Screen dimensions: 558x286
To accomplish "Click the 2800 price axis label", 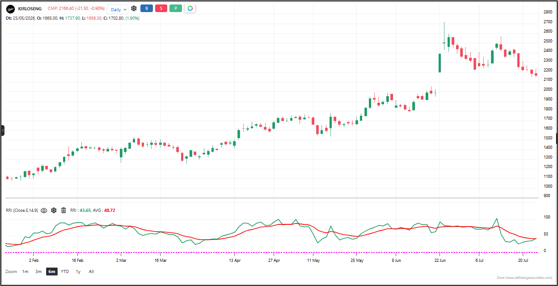I will pos(548,12).
